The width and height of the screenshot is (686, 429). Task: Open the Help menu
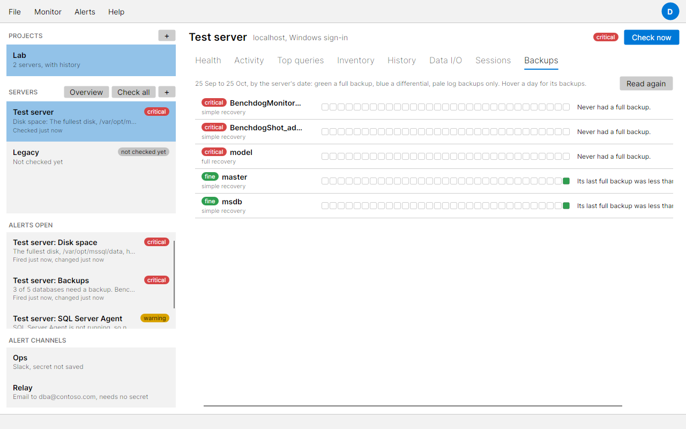pyautogui.click(x=116, y=12)
